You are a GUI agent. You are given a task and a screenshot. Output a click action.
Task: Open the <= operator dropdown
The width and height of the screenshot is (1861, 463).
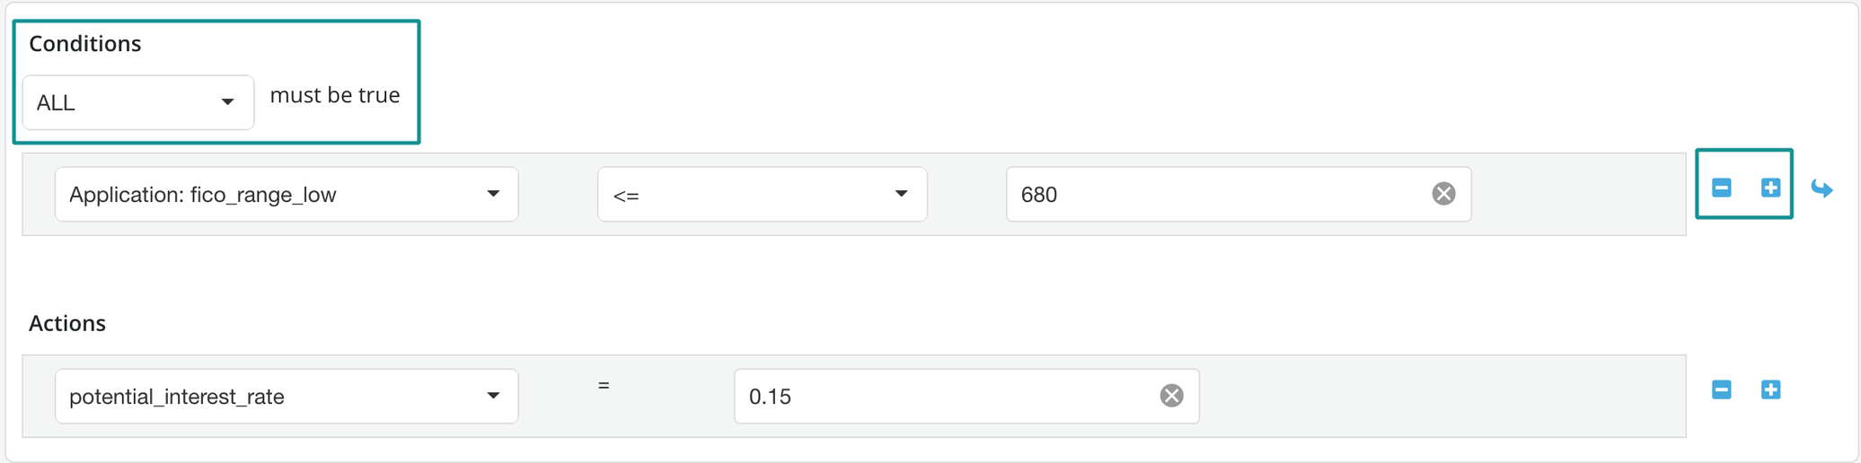tap(762, 195)
